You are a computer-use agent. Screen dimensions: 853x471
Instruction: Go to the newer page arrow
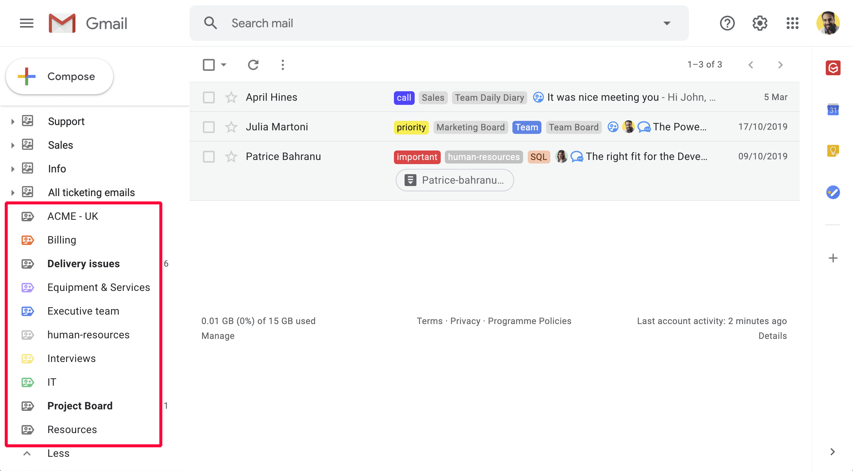(751, 65)
